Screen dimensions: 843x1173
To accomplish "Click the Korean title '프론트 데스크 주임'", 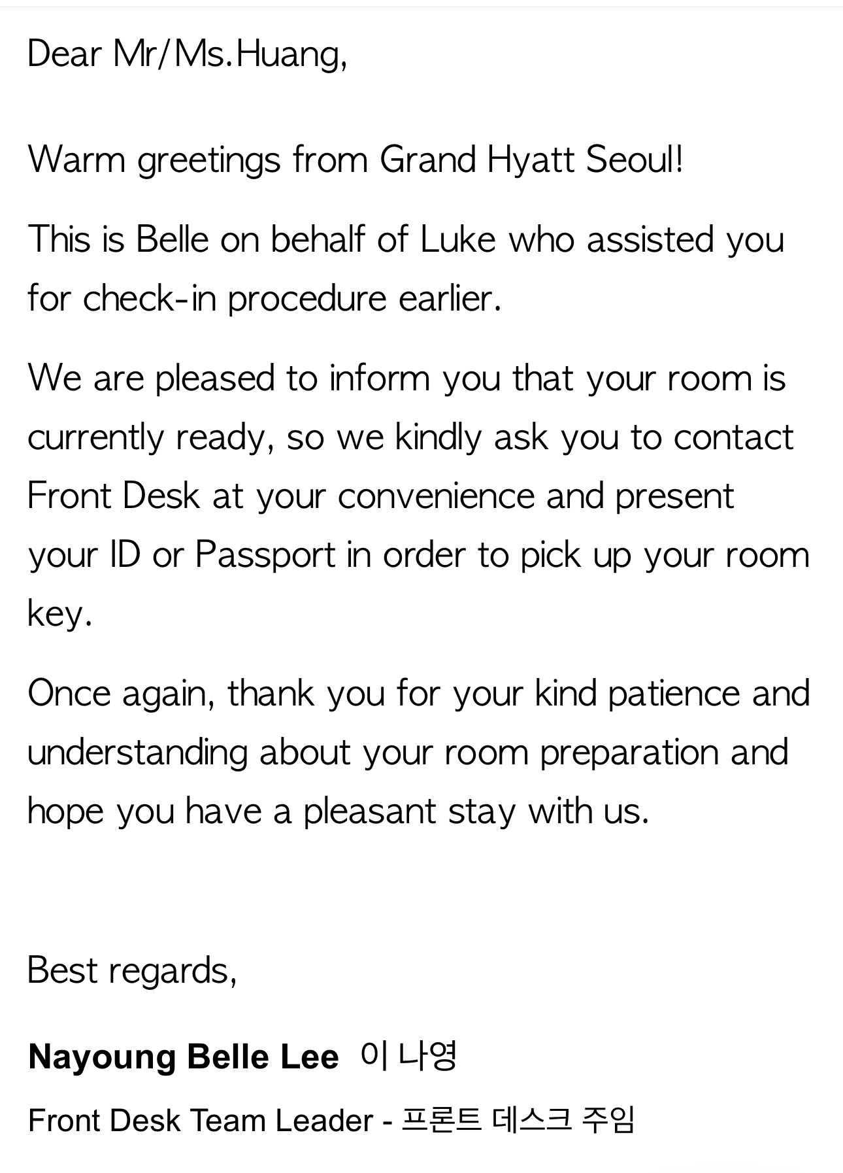I will point(518,1120).
